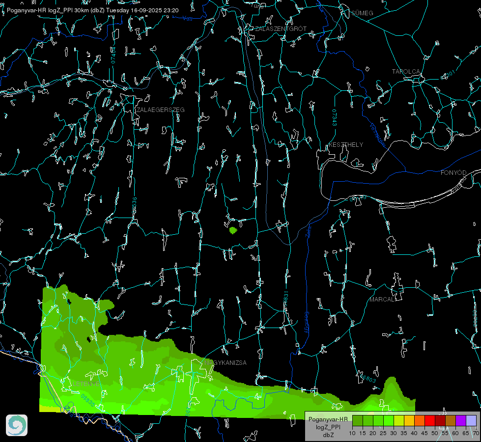The width and height of the screenshot is (481, 442).
Task: Pick the 35-40 dBZ yellow swatch
Action: click(409, 421)
